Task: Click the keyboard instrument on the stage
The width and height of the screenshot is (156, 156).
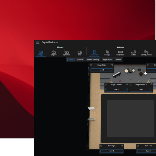Action: (x=117, y=75)
